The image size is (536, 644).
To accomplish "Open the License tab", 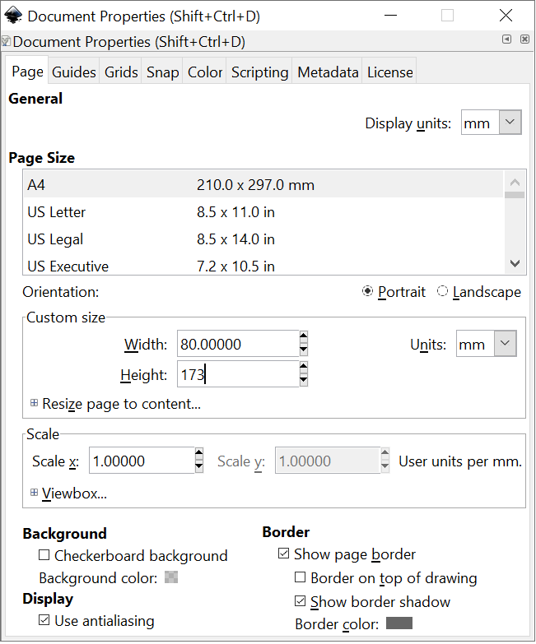I will click(389, 72).
